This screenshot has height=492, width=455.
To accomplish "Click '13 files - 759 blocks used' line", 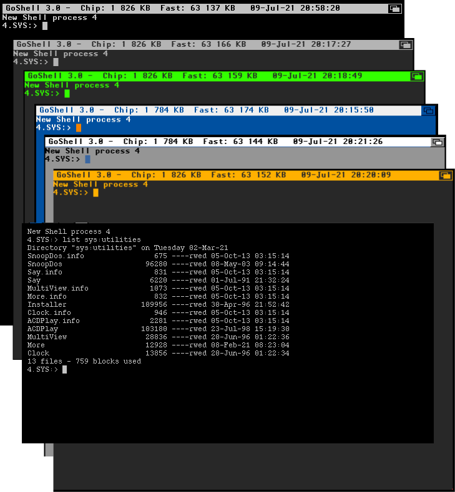I will pyautogui.click(x=84, y=362).
